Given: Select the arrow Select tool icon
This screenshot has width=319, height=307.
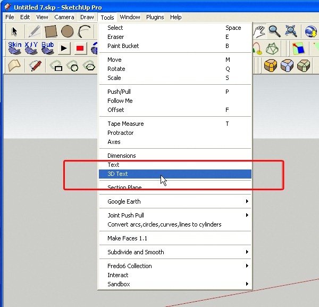Looking at the screenshot, I should coord(14,31).
